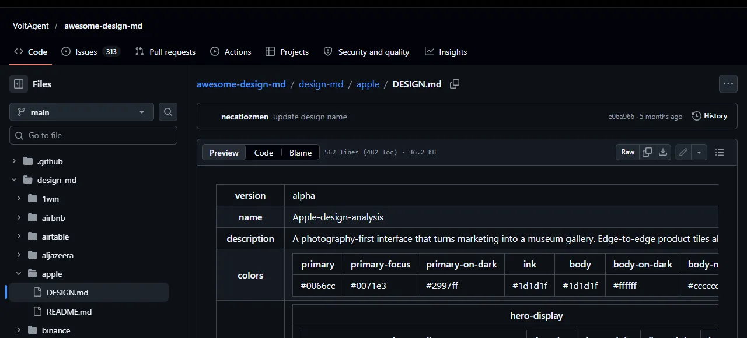Open the 'update design name' commit message
Image resolution: width=747 pixels, height=338 pixels.
coord(310,117)
